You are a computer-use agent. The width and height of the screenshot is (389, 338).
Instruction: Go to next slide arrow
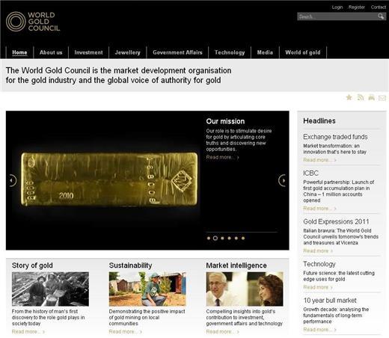283,180
